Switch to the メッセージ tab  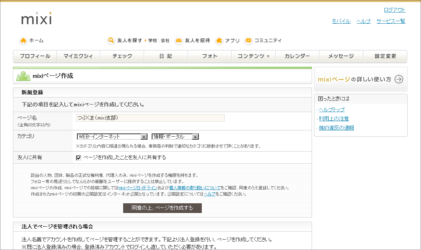pyautogui.click(x=341, y=56)
